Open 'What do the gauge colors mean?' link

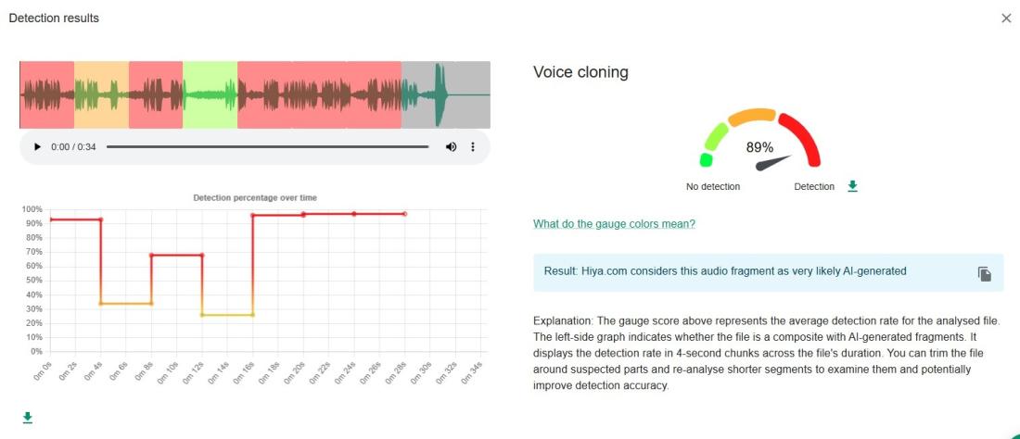click(x=614, y=224)
